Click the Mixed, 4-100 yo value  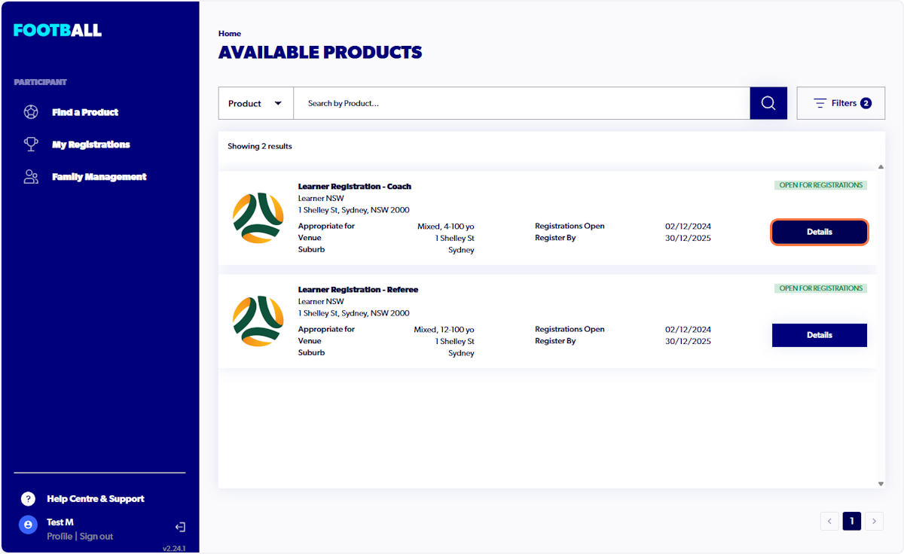pos(446,227)
